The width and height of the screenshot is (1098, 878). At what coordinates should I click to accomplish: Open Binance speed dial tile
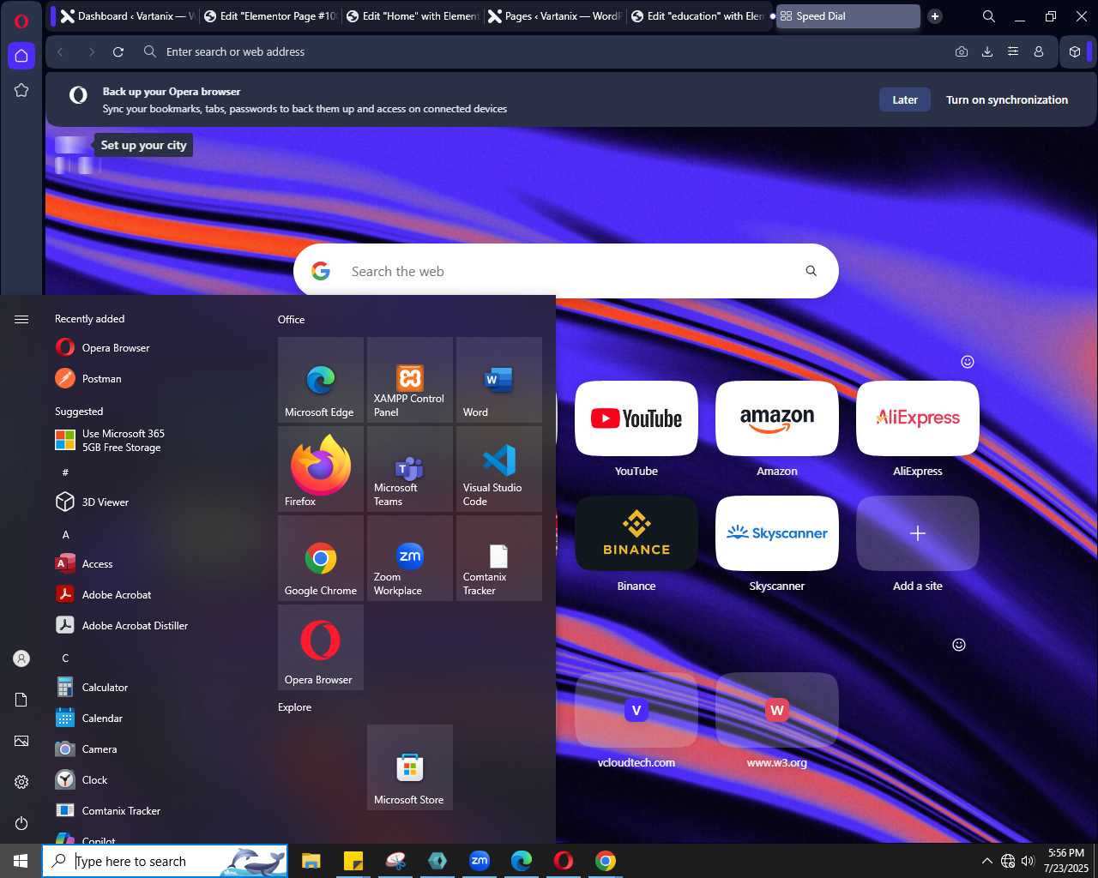[636, 533]
